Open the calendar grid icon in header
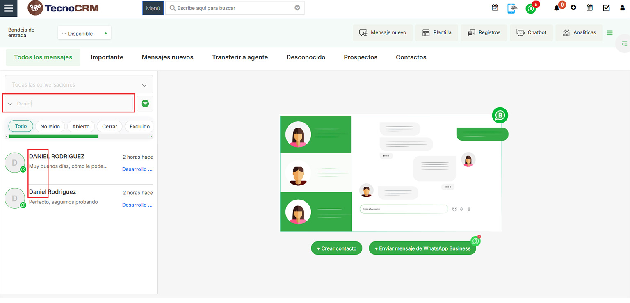Screen dimensions: 630x303 (589, 7)
